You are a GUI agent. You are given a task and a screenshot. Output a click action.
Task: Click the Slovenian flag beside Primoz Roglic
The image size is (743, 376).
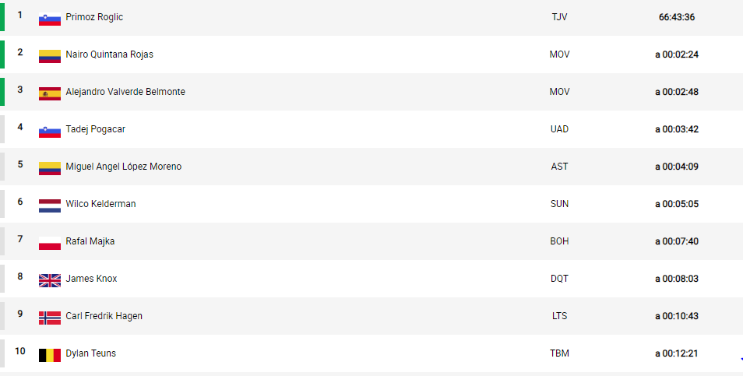coord(50,19)
